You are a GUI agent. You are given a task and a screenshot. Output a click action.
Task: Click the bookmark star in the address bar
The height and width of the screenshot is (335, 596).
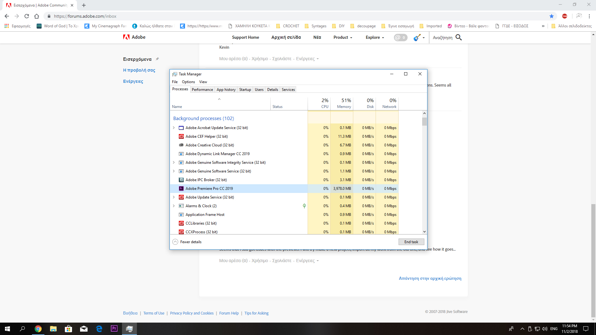(x=552, y=16)
